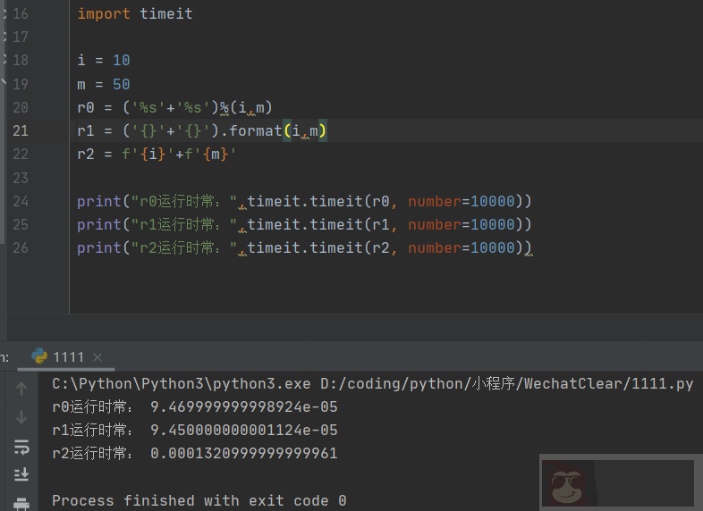This screenshot has height=511, width=703.
Task: Click line number 16 in gutter
Action: (x=21, y=14)
